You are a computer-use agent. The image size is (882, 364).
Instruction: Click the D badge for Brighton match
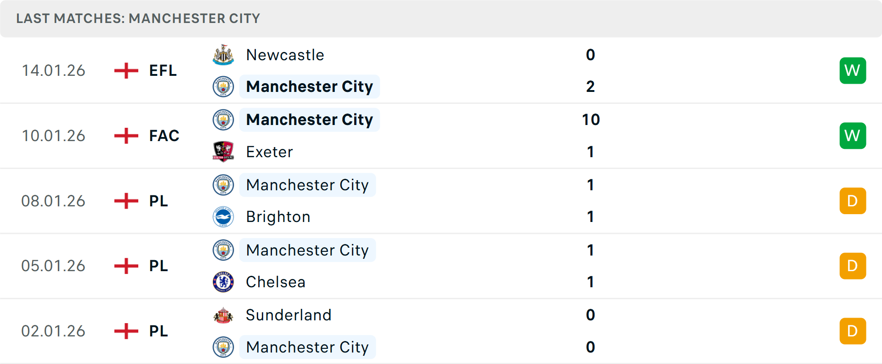[x=853, y=201]
